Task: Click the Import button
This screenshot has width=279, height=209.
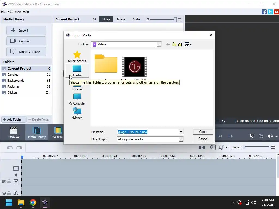Action: tap(26, 30)
